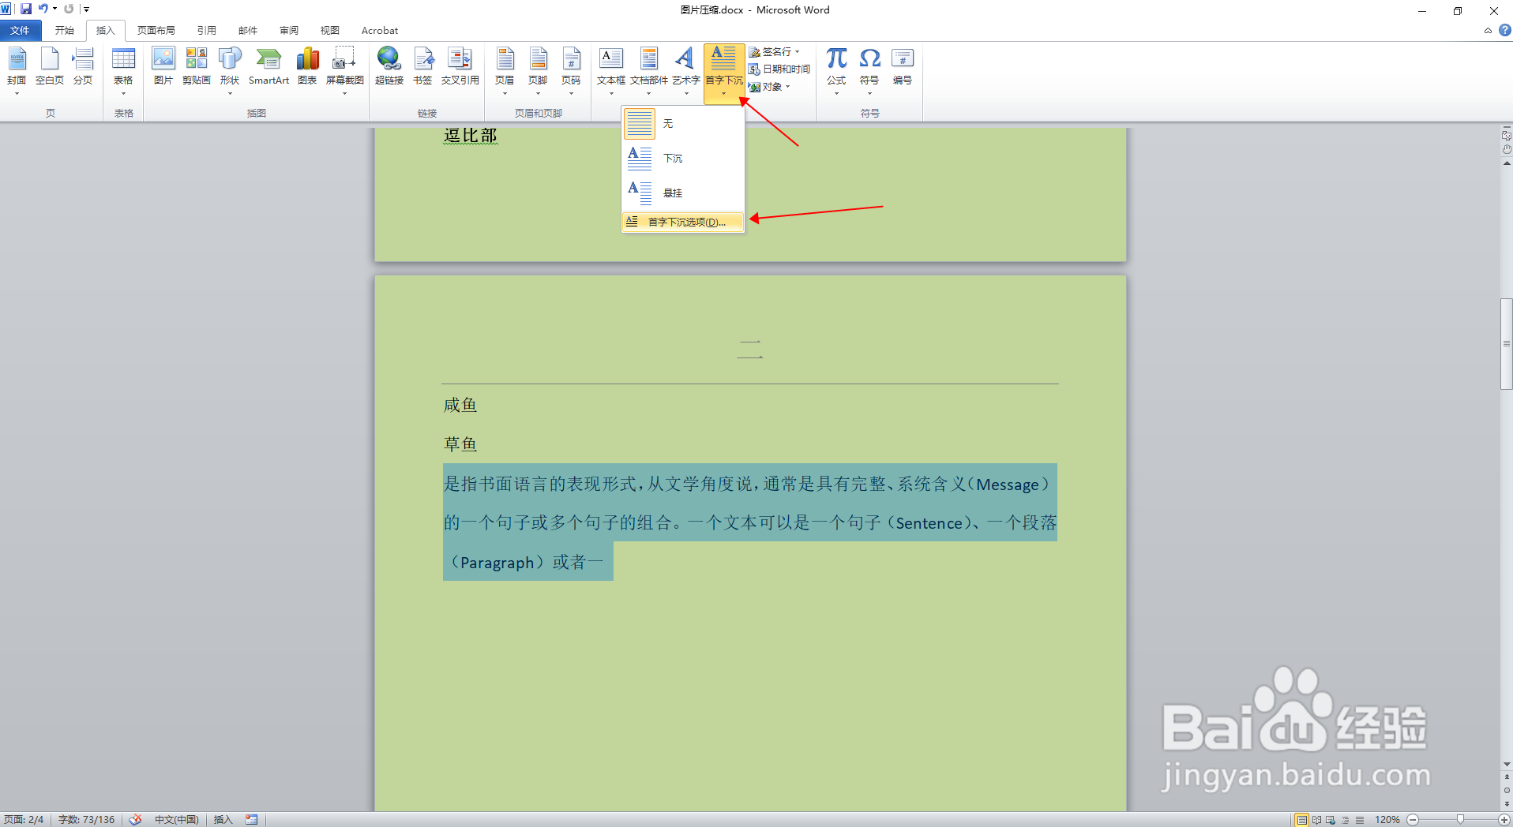1513x827 pixels.
Task: Open Quick Parts (文档部件)
Action: (649, 71)
